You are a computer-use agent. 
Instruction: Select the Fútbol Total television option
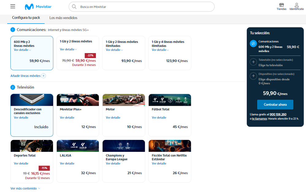tap(170, 115)
